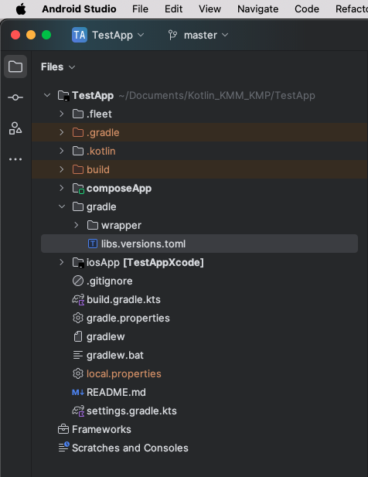The height and width of the screenshot is (477, 368).
Task: Collapse the TestApp root folder
Action: click(47, 95)
